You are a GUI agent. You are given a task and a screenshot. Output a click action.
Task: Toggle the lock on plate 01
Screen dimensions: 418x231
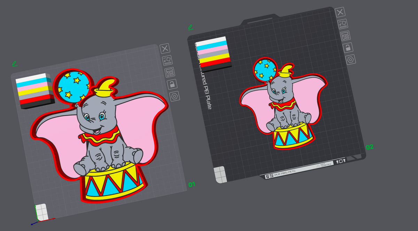pos(172,84)
